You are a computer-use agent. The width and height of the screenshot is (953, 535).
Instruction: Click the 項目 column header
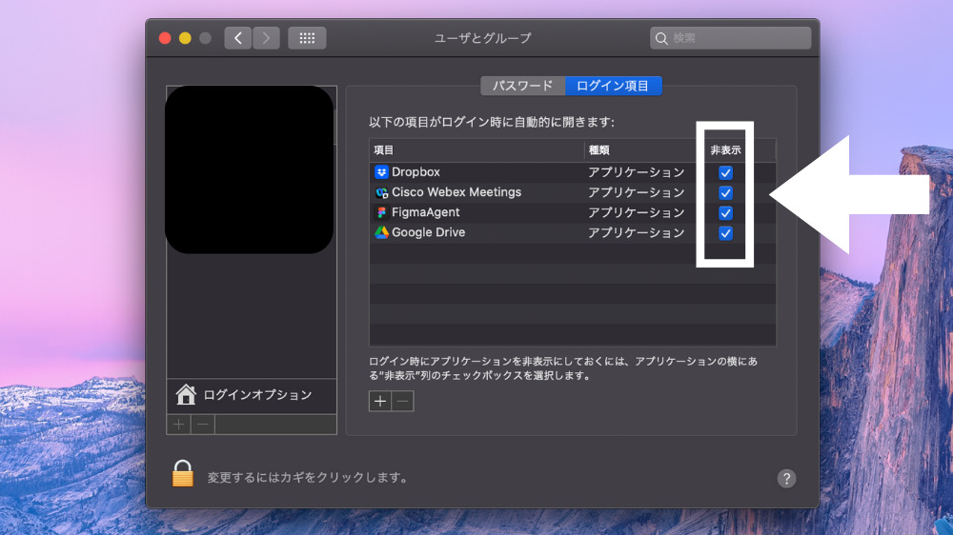pyautogui.click(x=383, y=150)
